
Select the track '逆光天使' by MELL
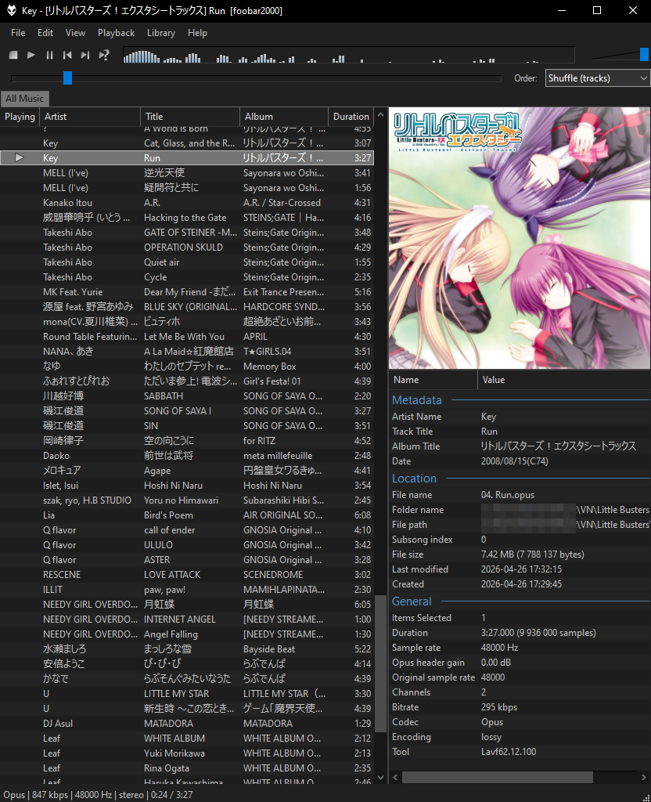(x=187, y=173)
